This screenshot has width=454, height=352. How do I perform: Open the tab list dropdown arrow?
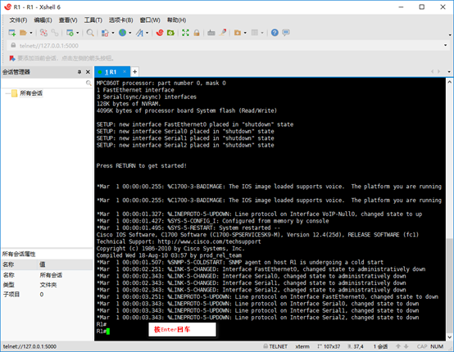tap(449, 72)
